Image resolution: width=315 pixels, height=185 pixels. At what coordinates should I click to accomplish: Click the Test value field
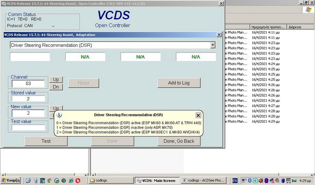pyautogui.click(x=28, y=127)
